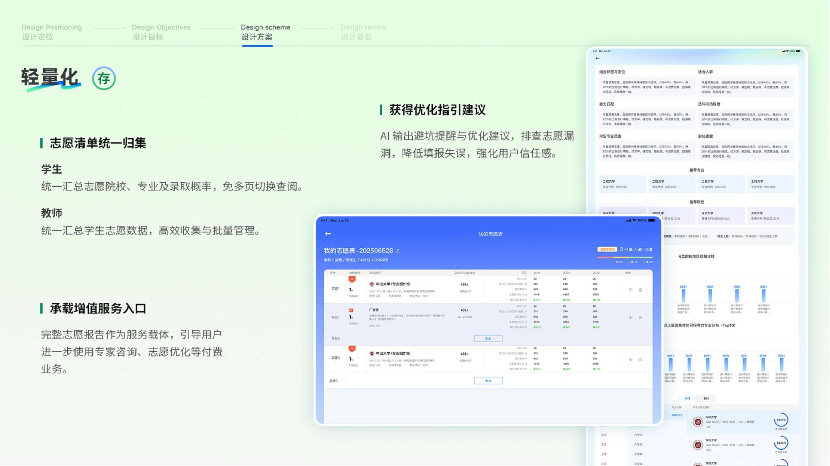This screenshot has height=466, width=830.
Task: Click the 中山大学 logo in 志愿1 row
Action: [x=372, y=284]
